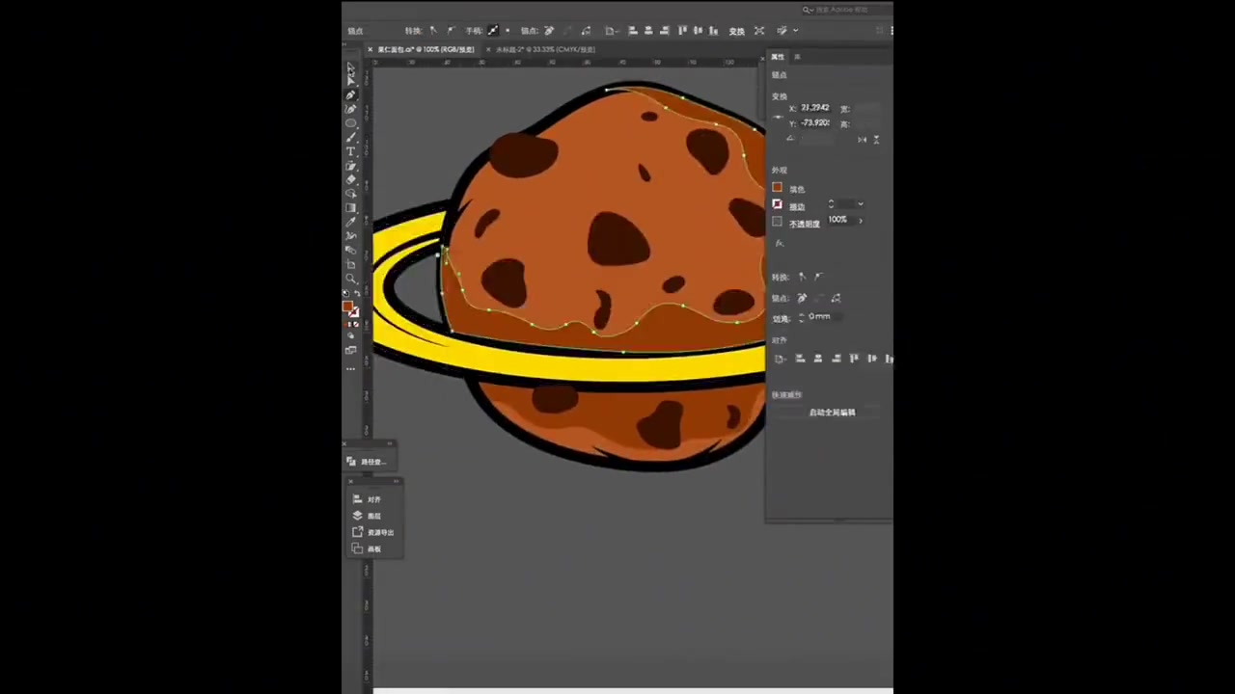Select the Gradient tool
Viewport: 1235px width, 694px height.
click(351, 207)
